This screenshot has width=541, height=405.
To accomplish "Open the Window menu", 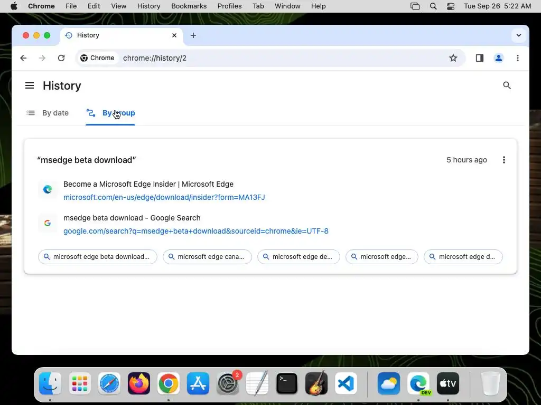I will click(x=287, y=6).
